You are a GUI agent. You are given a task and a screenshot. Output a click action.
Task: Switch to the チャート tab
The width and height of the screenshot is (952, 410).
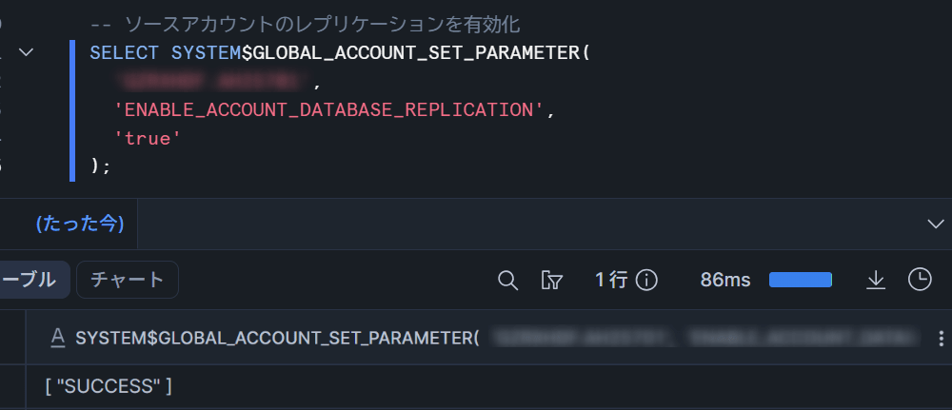128,280
